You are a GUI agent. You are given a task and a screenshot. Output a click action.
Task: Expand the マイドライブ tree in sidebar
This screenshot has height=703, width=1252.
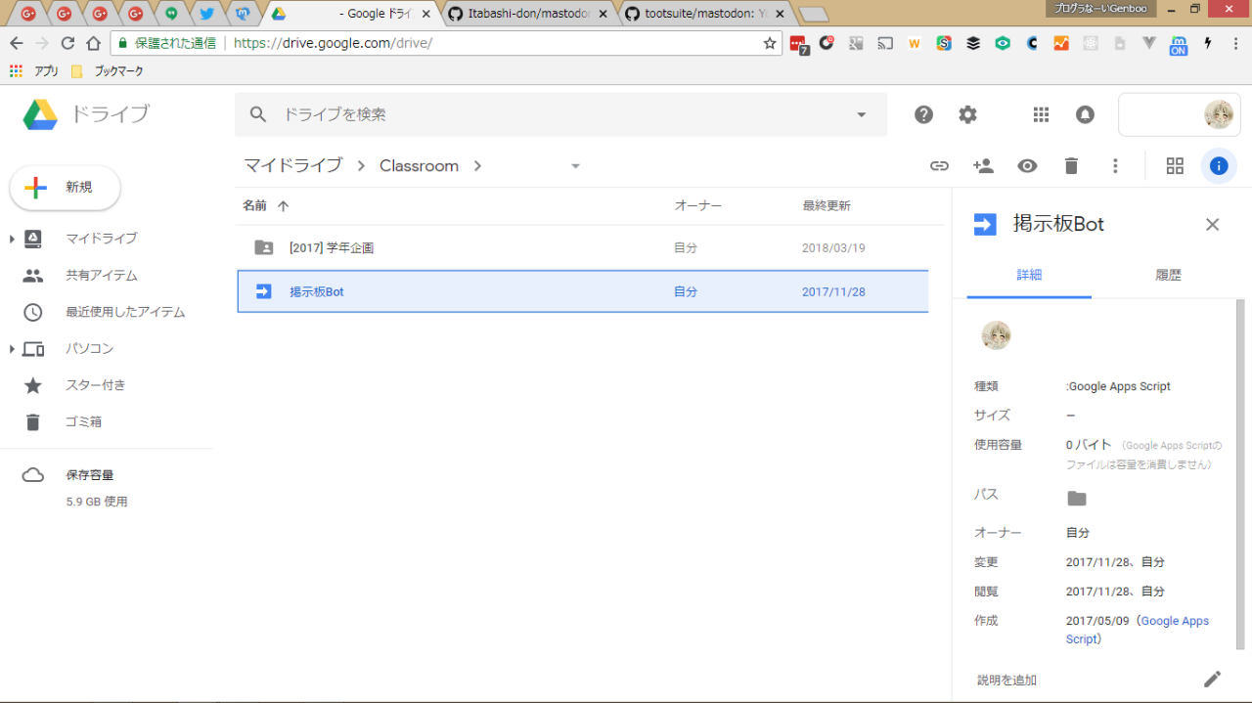click(12, 240)
